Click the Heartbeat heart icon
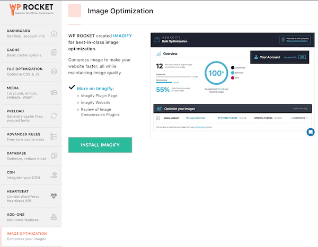 point(54,196)
